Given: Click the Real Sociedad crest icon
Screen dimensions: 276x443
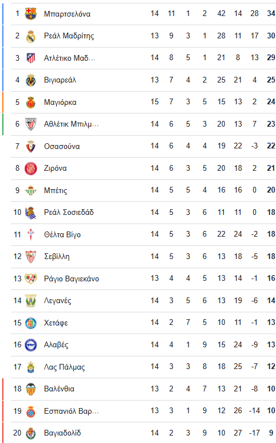Looking at the screenshot, I should [31, 213].
